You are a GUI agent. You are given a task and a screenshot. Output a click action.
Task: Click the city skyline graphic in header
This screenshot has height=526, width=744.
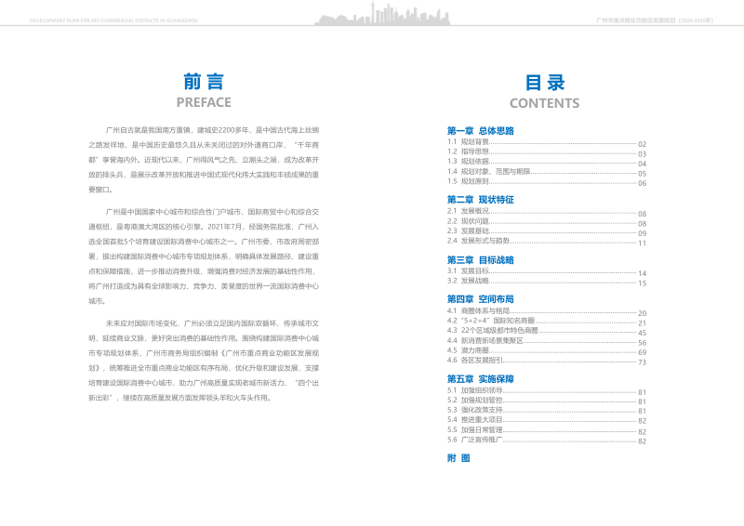pyautogui.click(x=372, y=18)
